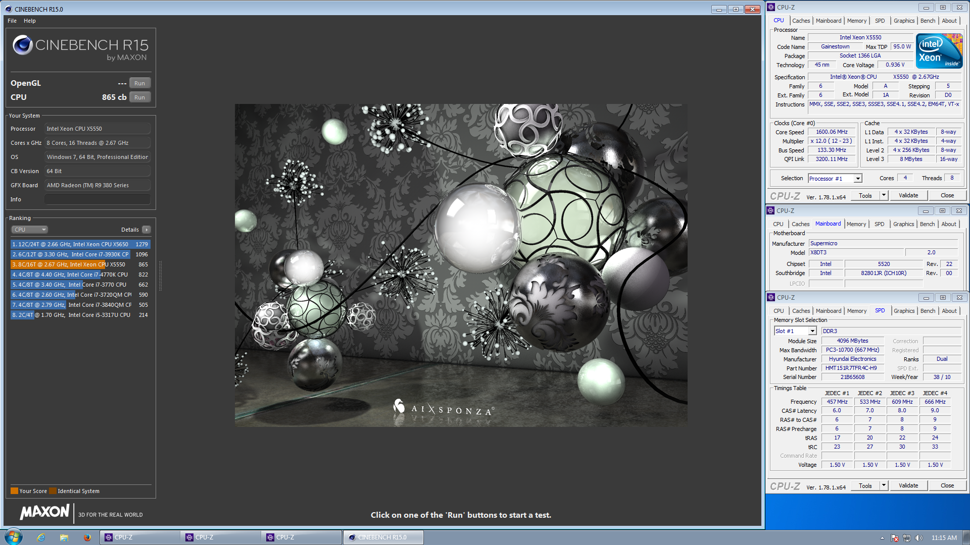Select ranking row Intel Core i7-3930K
This screenshot has height=545, width=970.
click(80, 254)
